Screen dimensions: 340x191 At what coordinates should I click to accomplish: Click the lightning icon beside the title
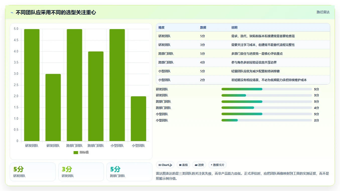12,13
